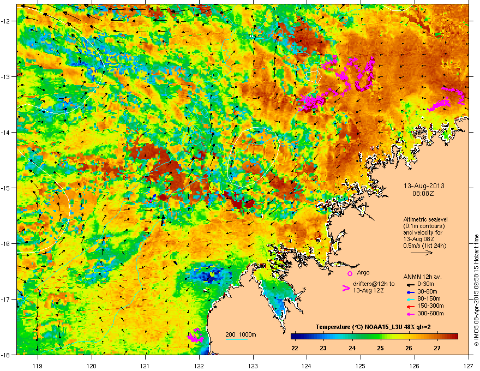480x371 pixels.
Task: Click the latitude axis label '-14'
Action: pyautogui.click(x=6, y=132)
